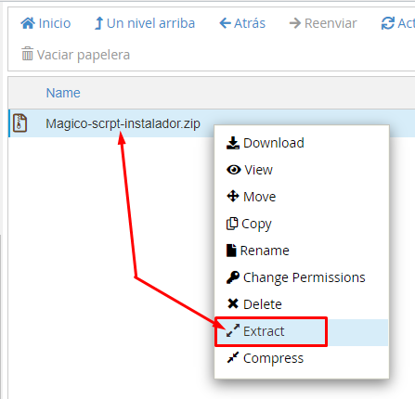
Task: Click the Vaciar papelera trash icon
Action: pyautogui.click(x=27, y=54)
